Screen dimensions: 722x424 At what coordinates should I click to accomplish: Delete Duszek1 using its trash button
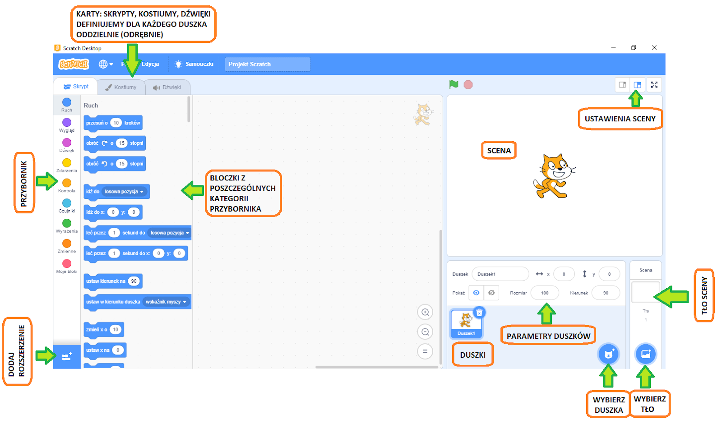coord(479,312)
